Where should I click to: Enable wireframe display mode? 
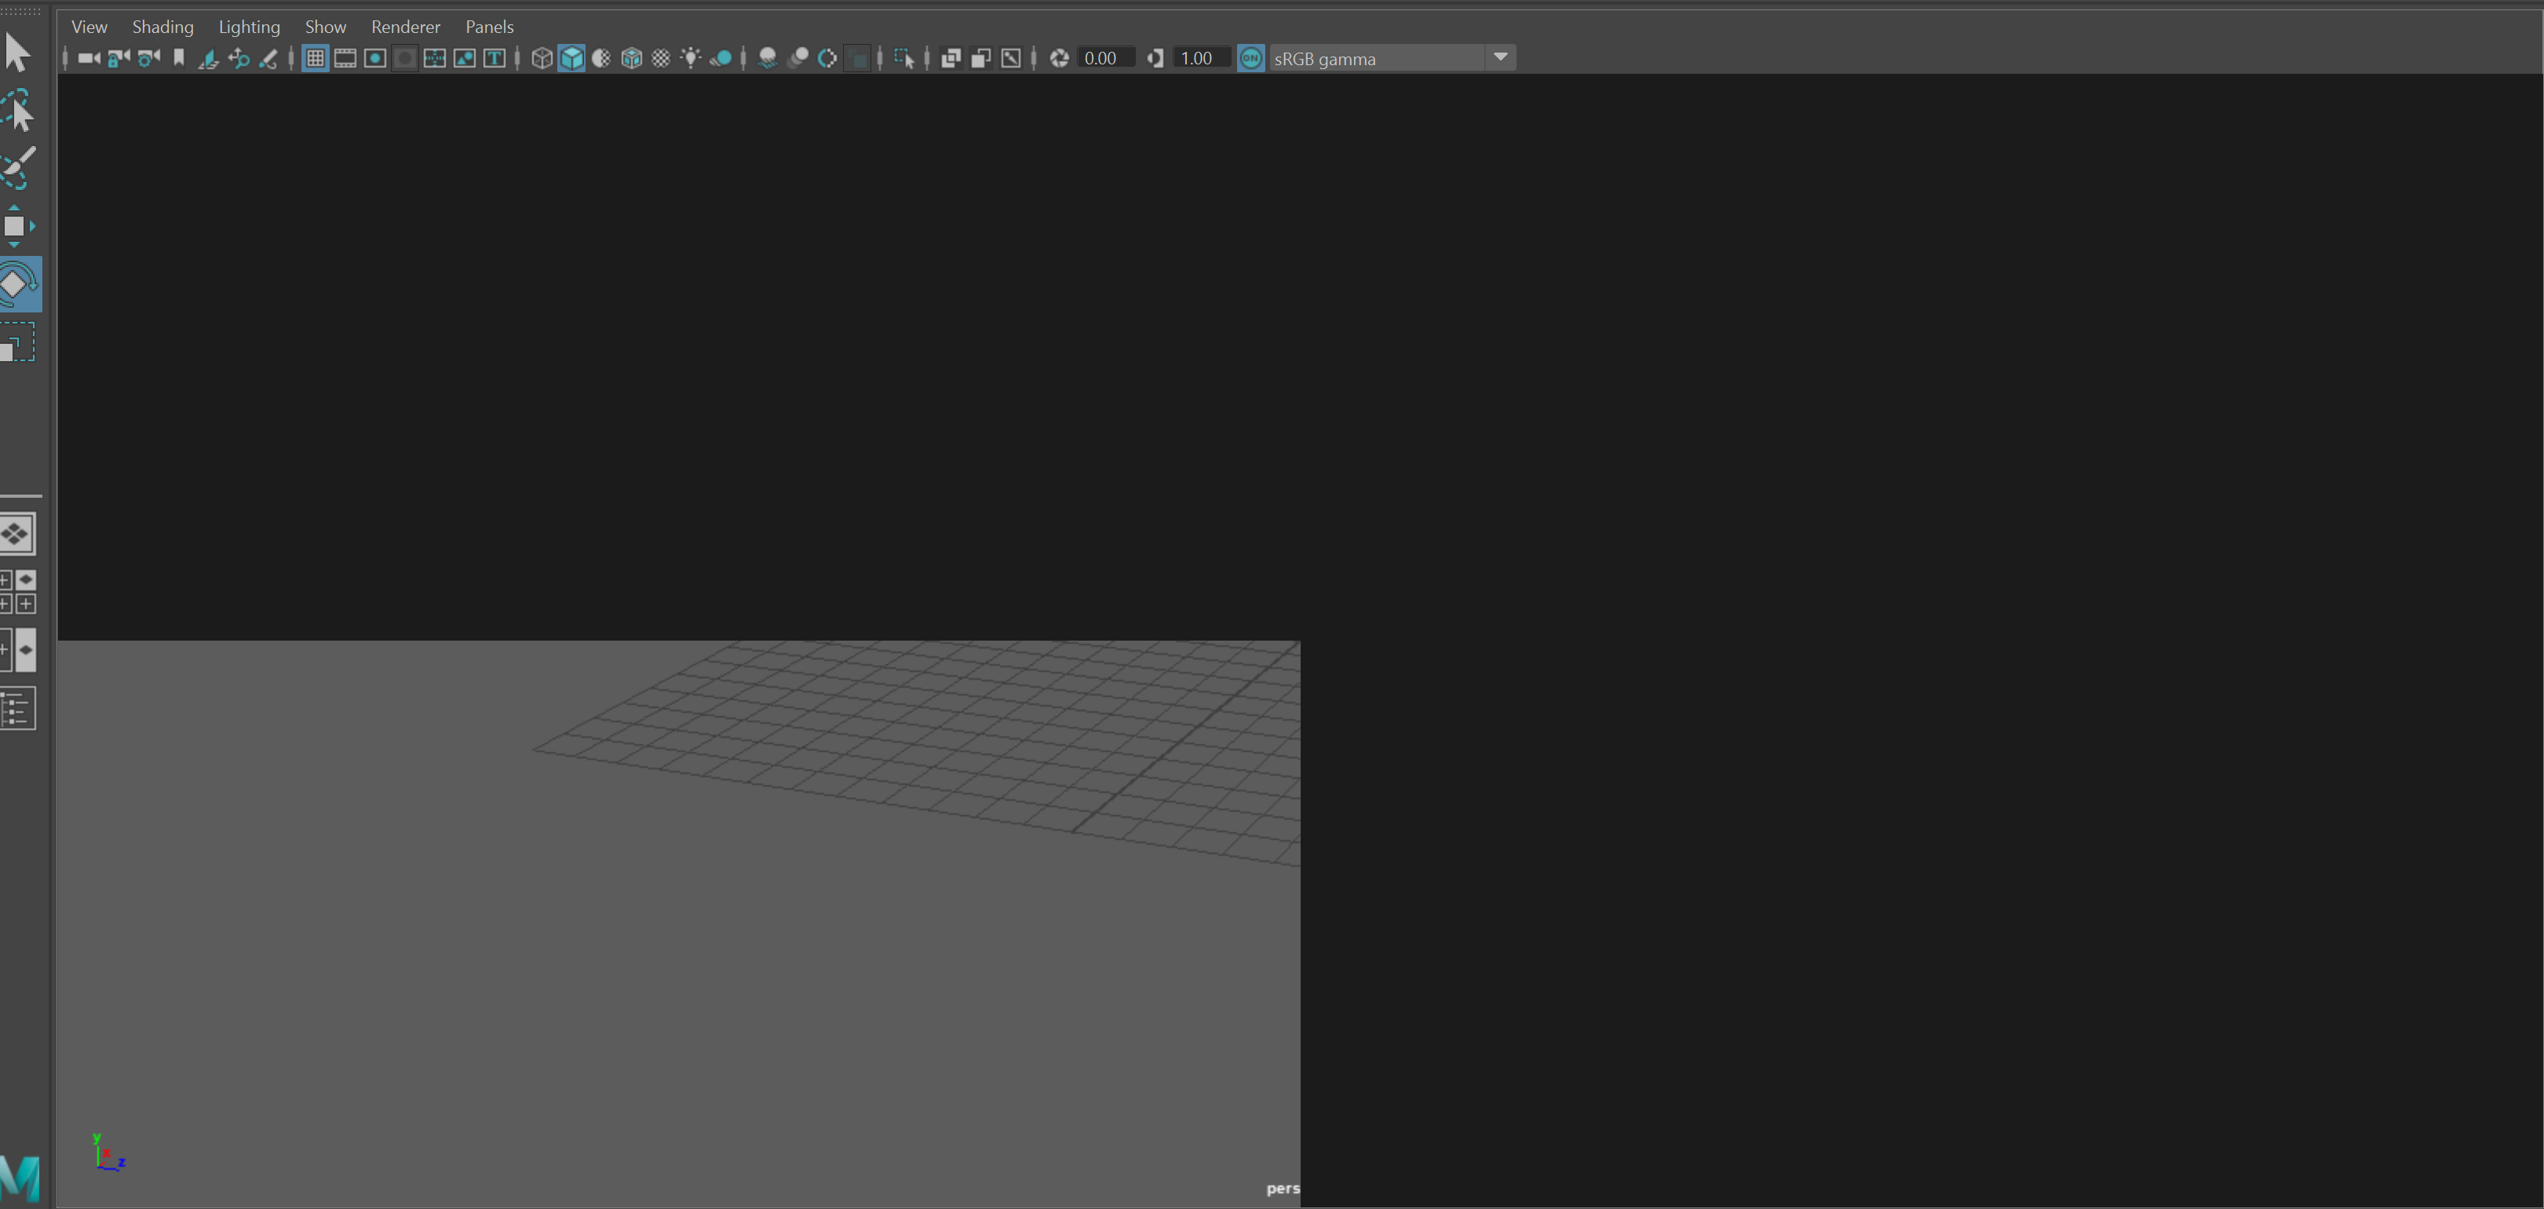pyautogui.click(x=542, y=58)
